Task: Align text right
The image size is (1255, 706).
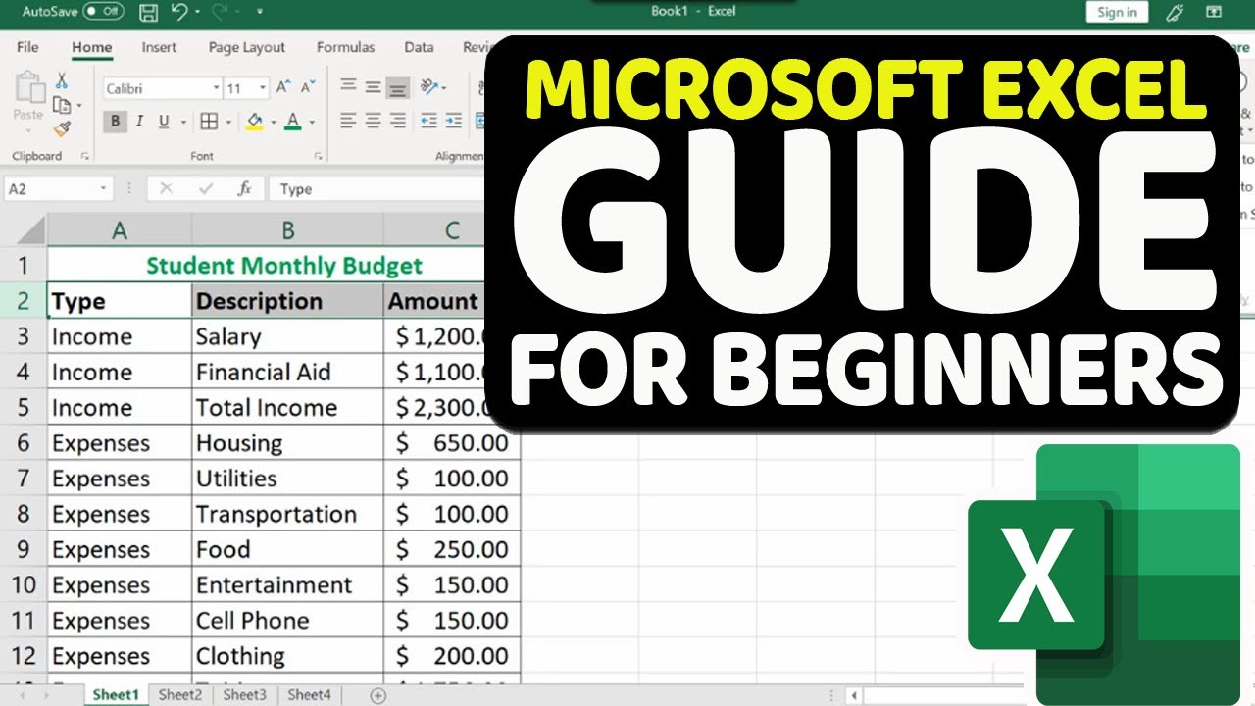Action: [x=397, y=122]
